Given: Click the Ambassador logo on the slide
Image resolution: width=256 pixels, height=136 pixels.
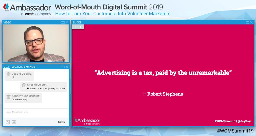Looking at the screenshot, I should [87, 121].
